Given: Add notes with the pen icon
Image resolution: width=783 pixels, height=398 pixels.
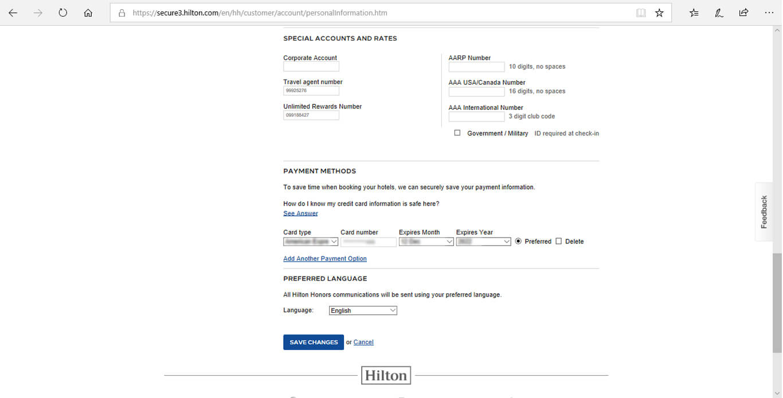Looking at the screenshot, I should click(x=719, y=13).
